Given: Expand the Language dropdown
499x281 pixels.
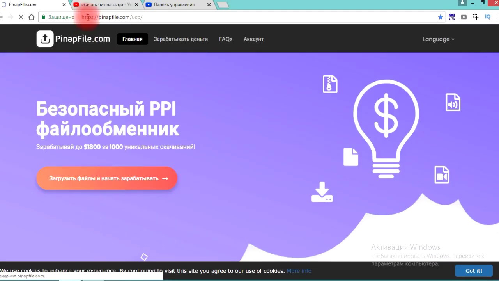Looking at the screenshot, I should tap(439, 39).
